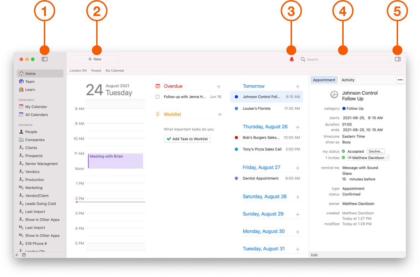Viewport: 420px width, 277px height.
Task: Click the New button in toolbar
Action: point(94,59)
